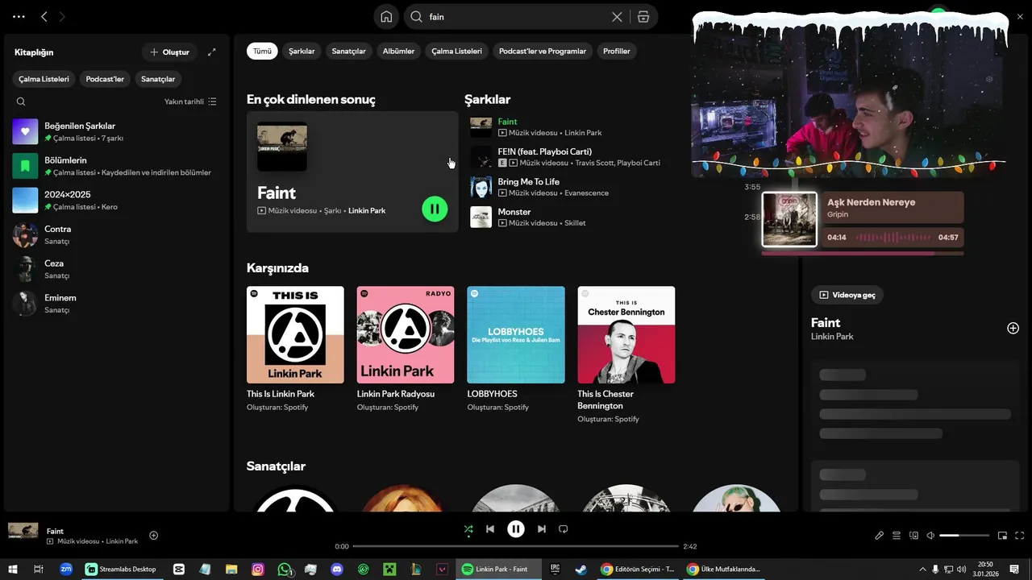Add to liked songs from bottom player bar
Image resolution: width=1032 pixels, height=580 pixels.
153,536
